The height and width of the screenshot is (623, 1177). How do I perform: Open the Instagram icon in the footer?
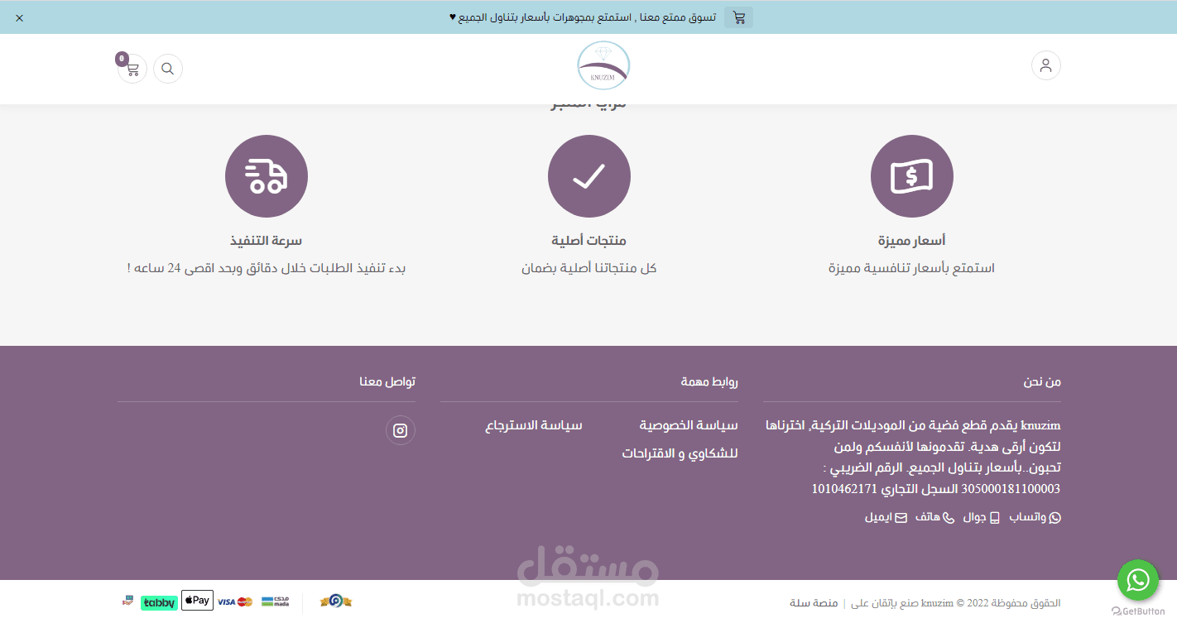[x=400, y=430]
